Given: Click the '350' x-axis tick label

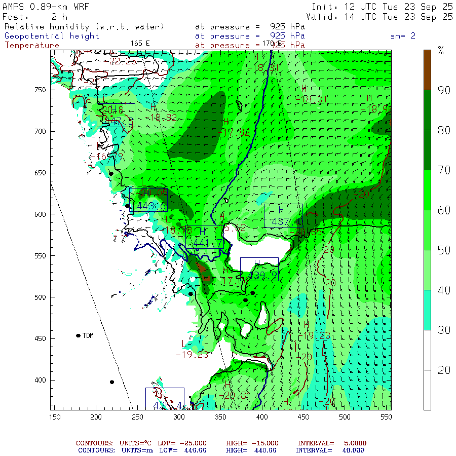Looking at the screenshot, I should (220, 417).
